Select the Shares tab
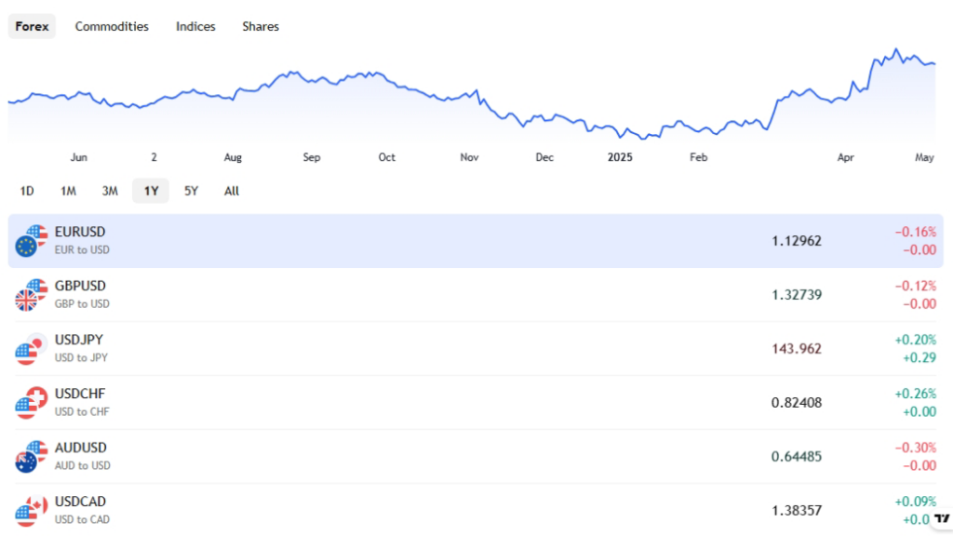Screen dimensions: 953x536 click(x=261, y=26)
